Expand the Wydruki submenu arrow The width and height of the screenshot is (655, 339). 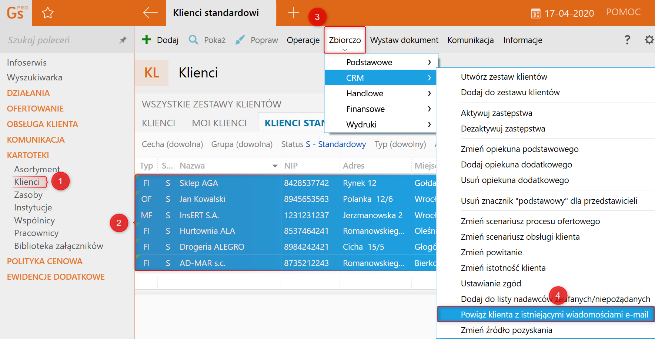click(x=429, y=124)
